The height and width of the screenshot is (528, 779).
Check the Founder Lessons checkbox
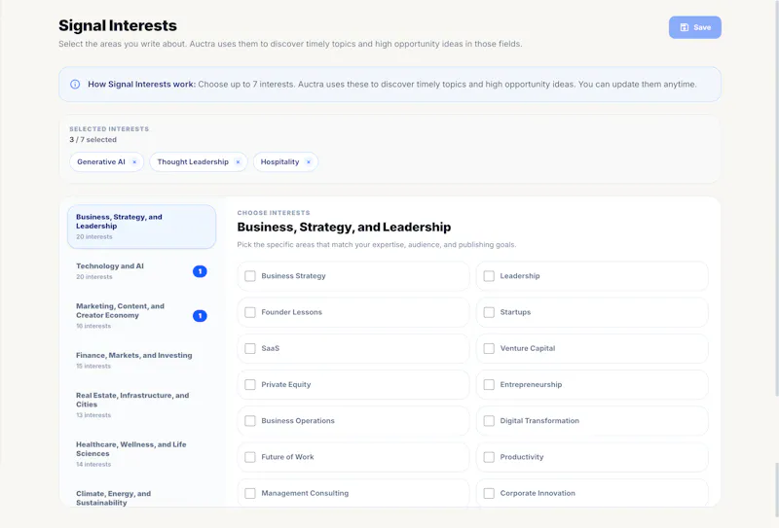(x=250, y=312)
